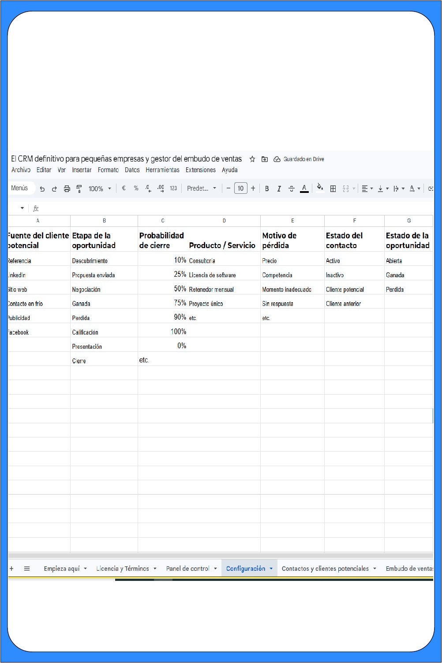This screenshot has width=442, height=663.
Task: Open the Ayuda menu
Action: [x=229, y=170]
